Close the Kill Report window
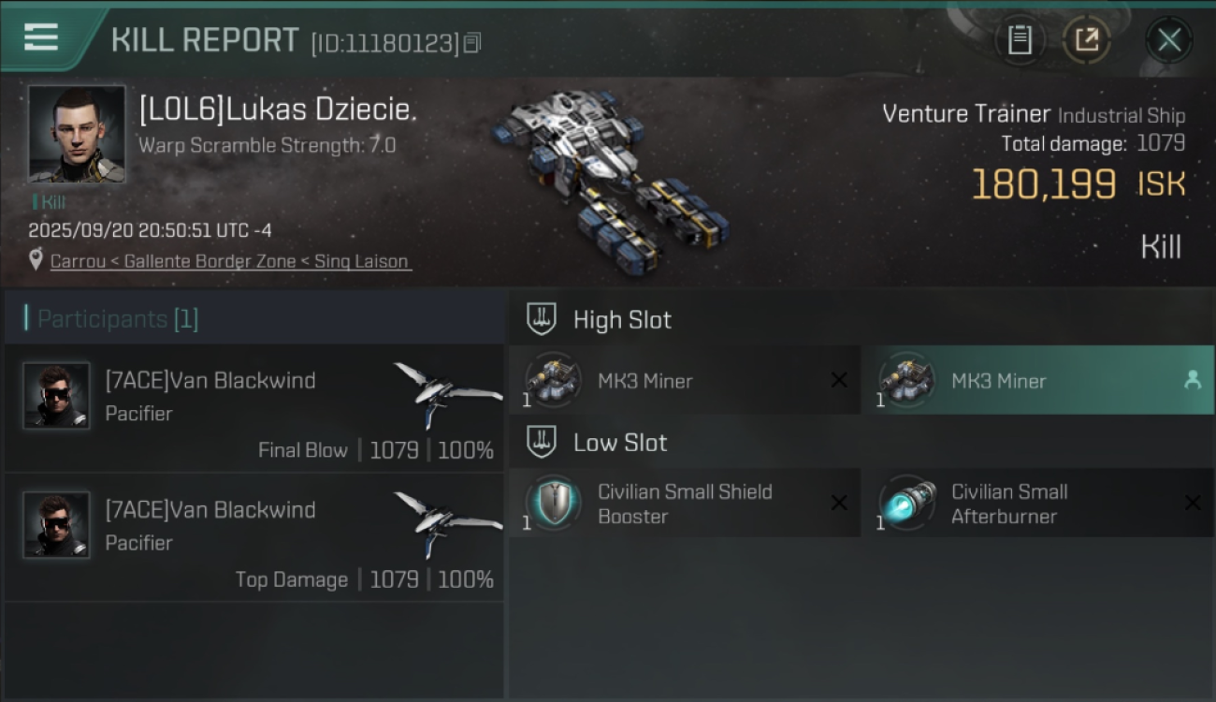1216x702 pixels. tap(1168, 39)
